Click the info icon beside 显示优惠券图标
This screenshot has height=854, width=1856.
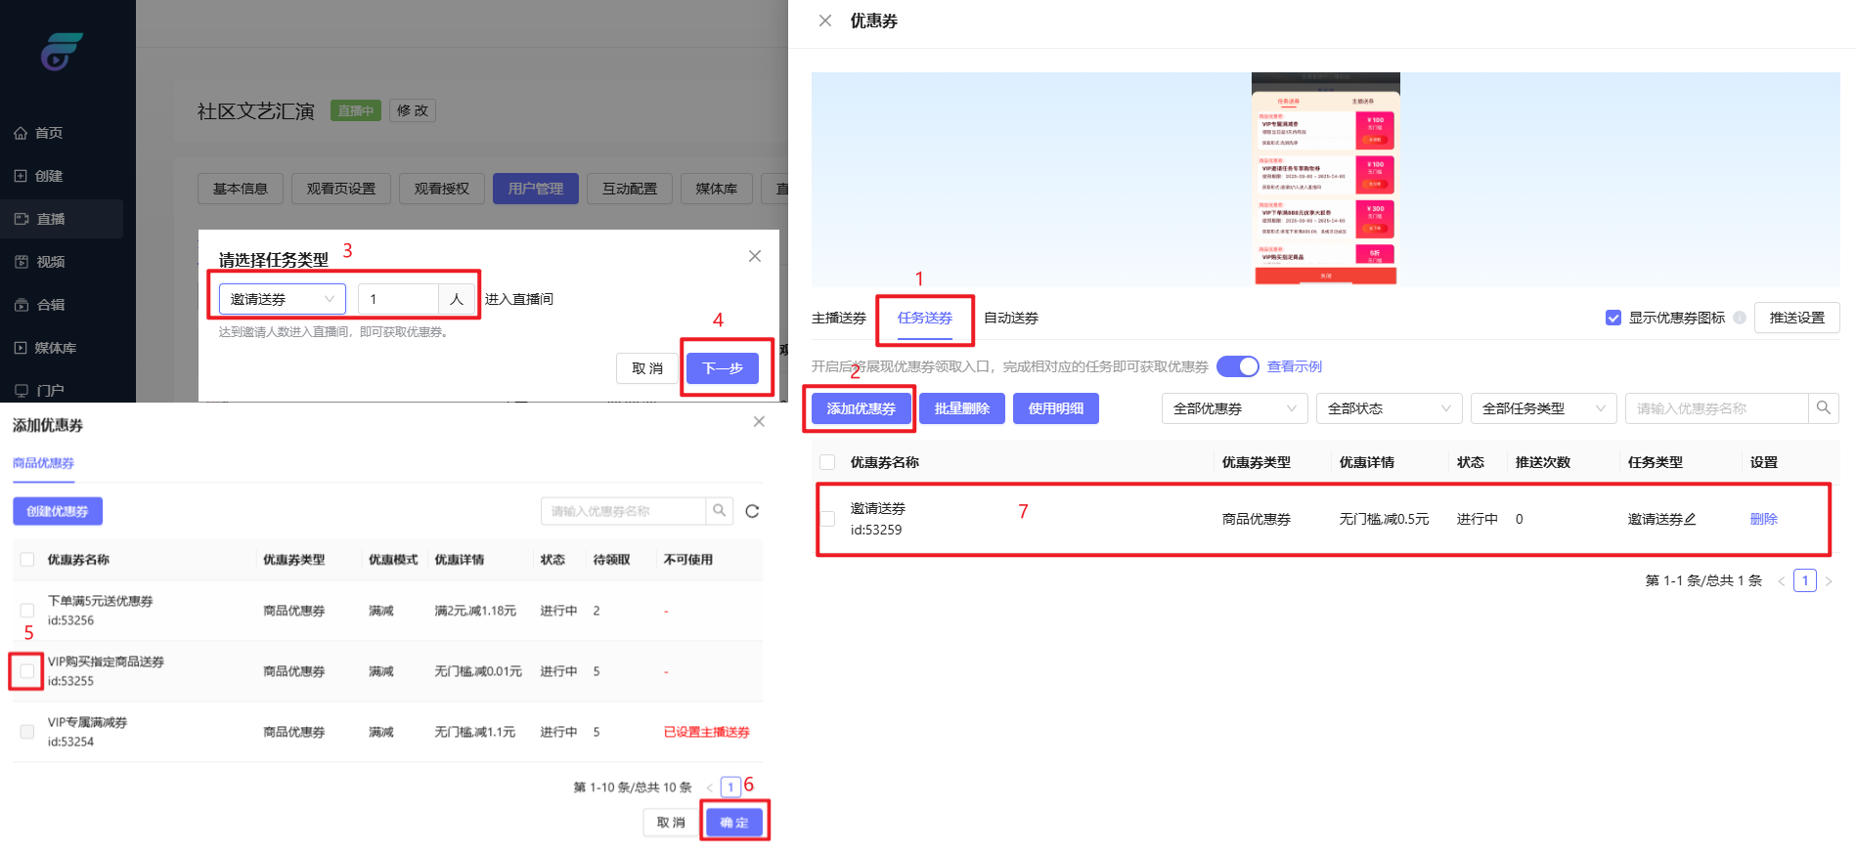click(x=1740, y=318)
